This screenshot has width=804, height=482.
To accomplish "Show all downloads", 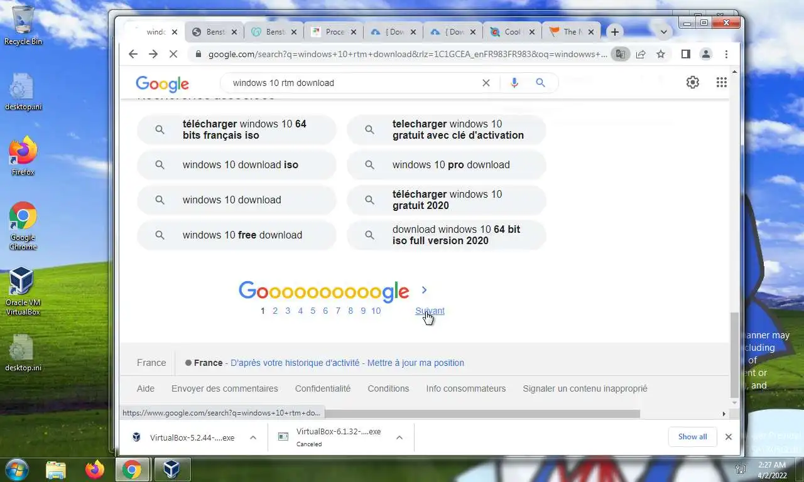I will (692, 437).
